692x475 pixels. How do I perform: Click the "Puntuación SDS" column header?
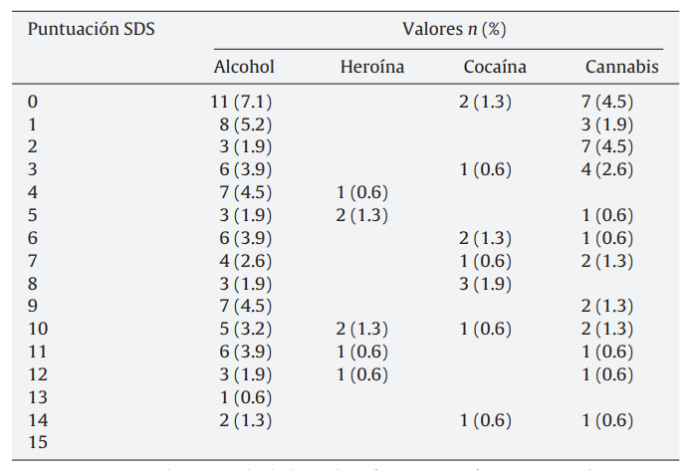[x=91, y=28]
